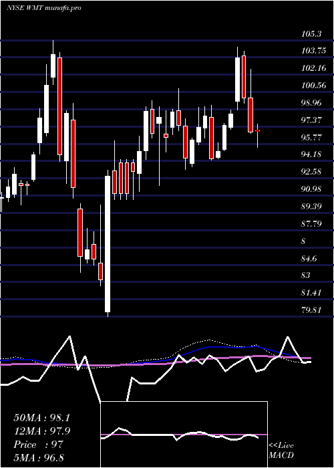Select the tallest white candlestick rising from 79.81
This screenshot has width=334, height=468.
[x=108, y=244]
